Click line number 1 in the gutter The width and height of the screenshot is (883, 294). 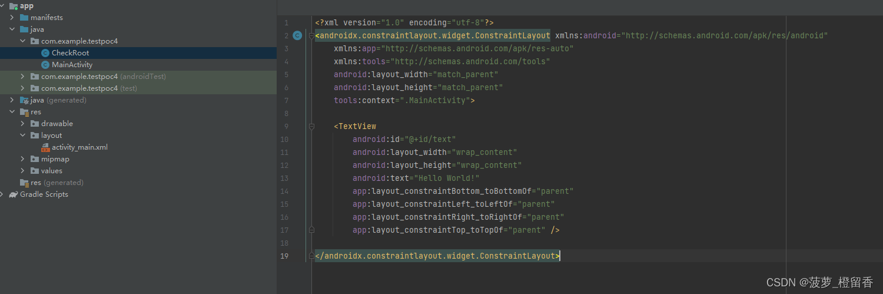click(286, 22)
